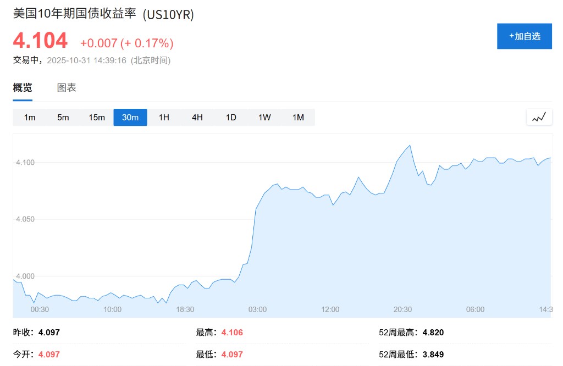
Task: Switch to 4H timeframe
Action: point(197,118)
